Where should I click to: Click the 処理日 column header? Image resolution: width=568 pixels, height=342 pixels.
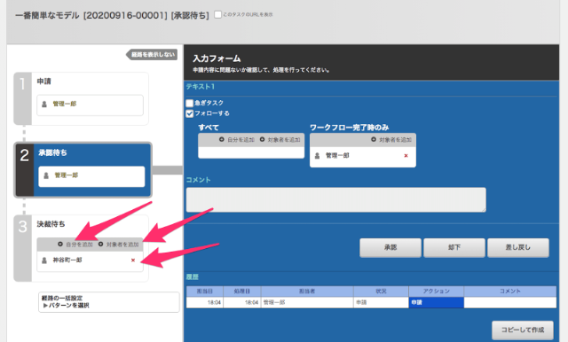242,291
